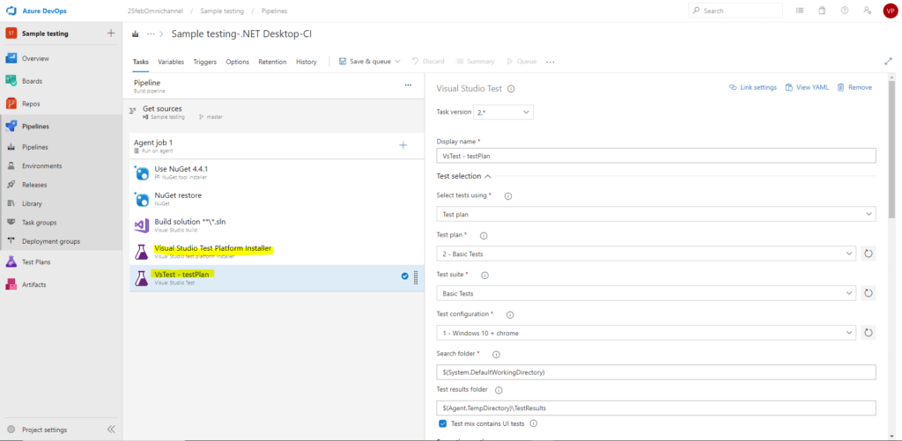This screenshot has width=902, height=441.
Task: Open the help question mark icon
Action: 845,11
